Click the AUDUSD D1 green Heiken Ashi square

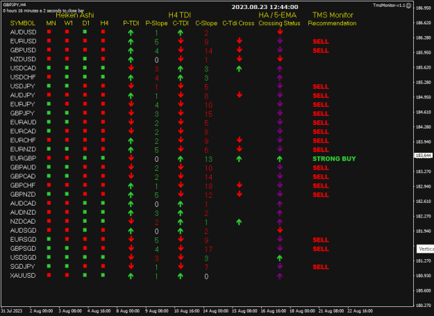[x=85, y=32]
